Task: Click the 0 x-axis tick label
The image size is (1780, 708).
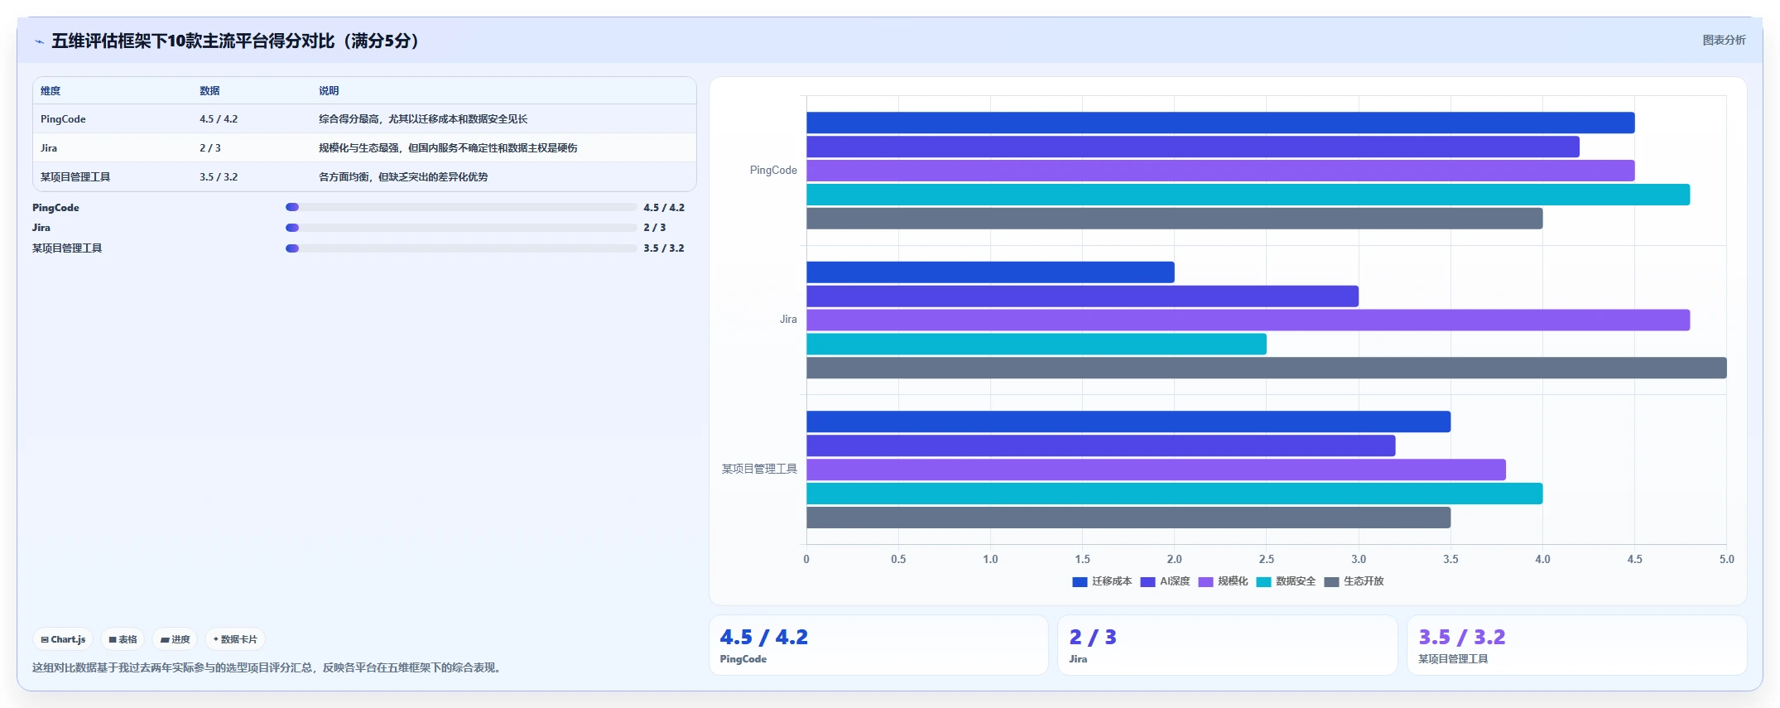Action: (x=806, y=560)
